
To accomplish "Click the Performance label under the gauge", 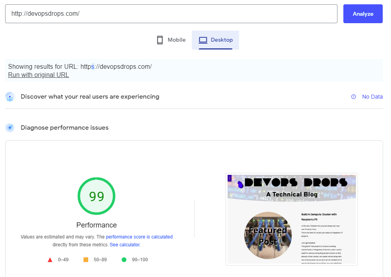I will [96, 225].
